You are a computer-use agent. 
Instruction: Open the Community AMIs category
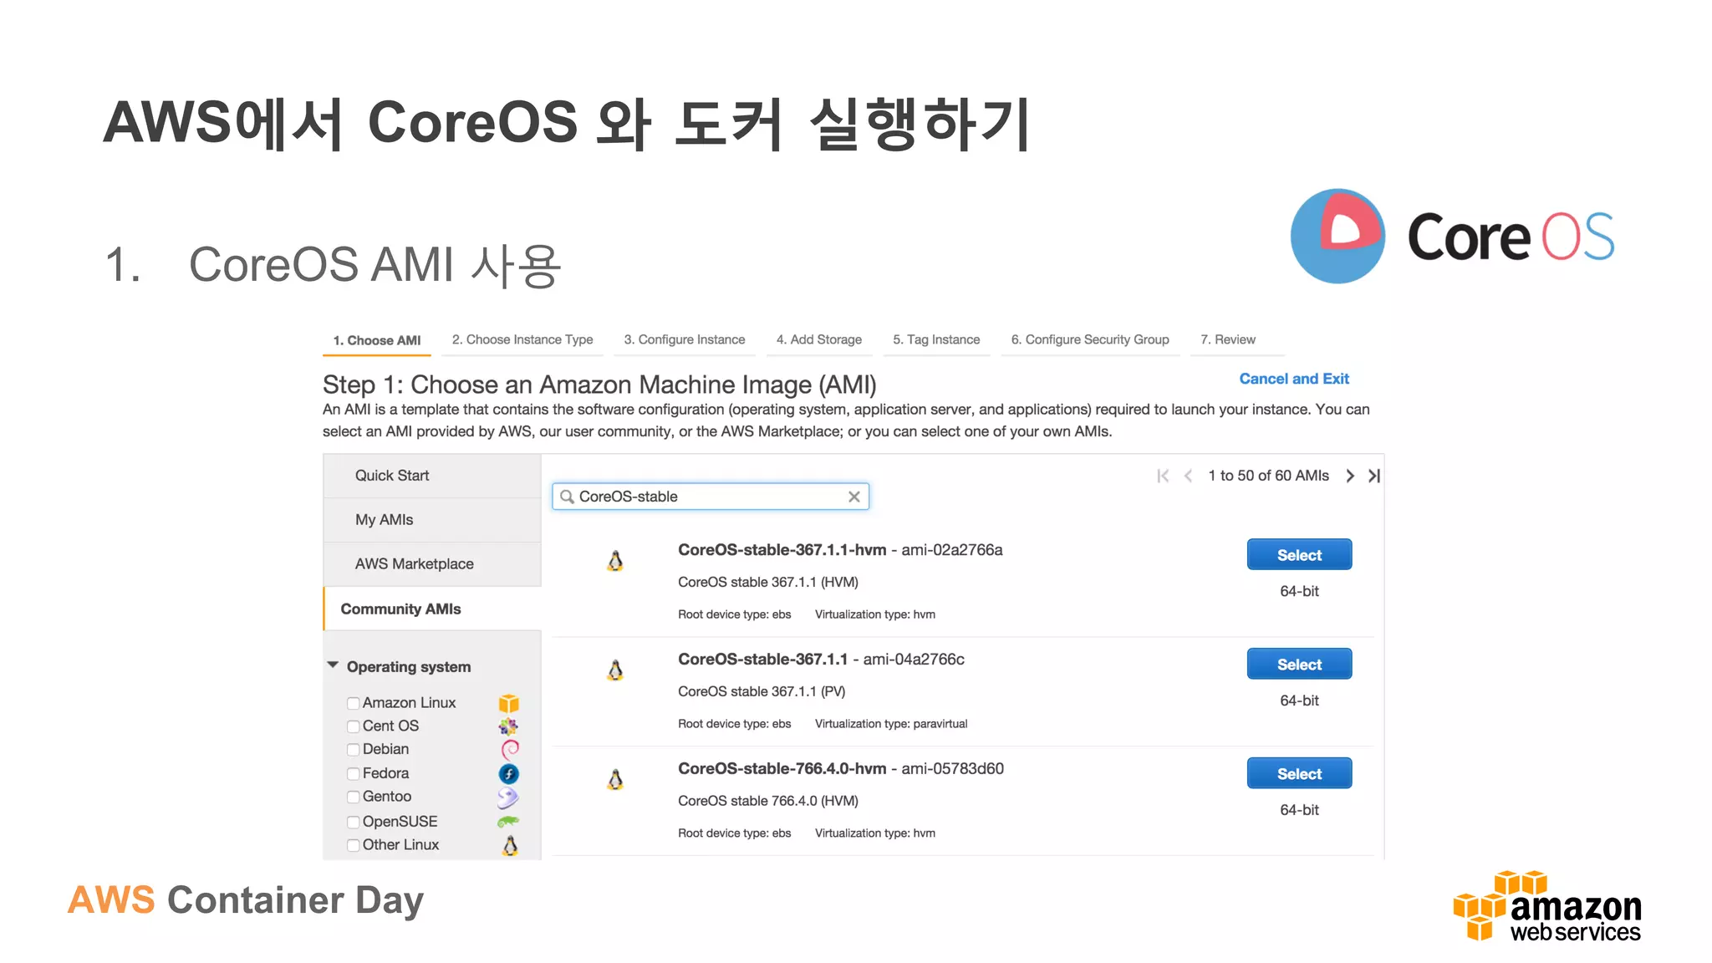pyautogui.click(x=432, y=609)
